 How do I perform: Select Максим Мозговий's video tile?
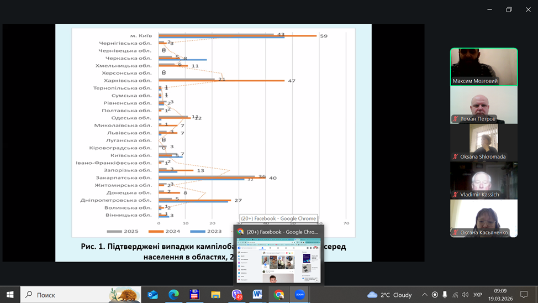coord(484,67)
